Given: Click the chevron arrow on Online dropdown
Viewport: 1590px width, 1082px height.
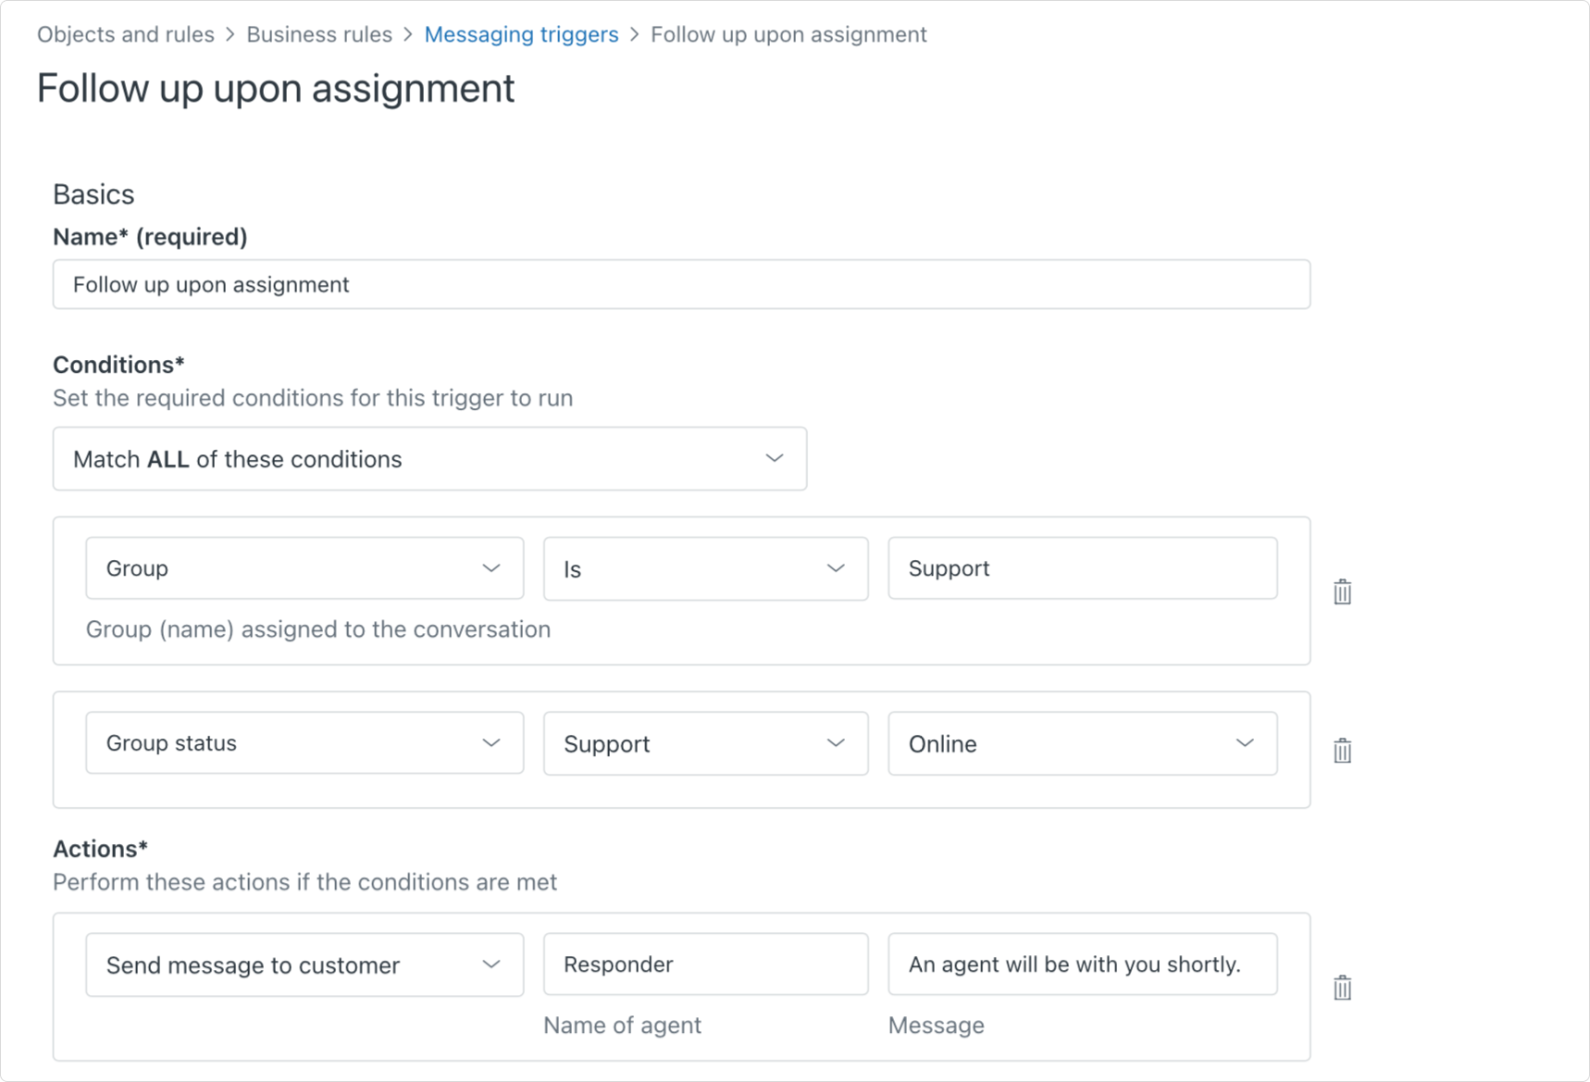Looking at the screenshot, I should tap(1245, 743).
